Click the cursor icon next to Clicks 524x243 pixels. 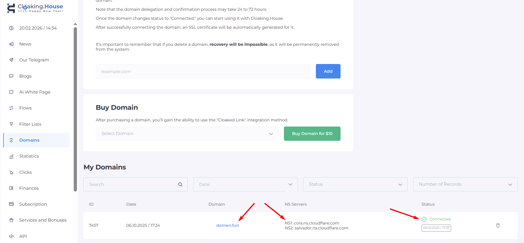[11, 172]
